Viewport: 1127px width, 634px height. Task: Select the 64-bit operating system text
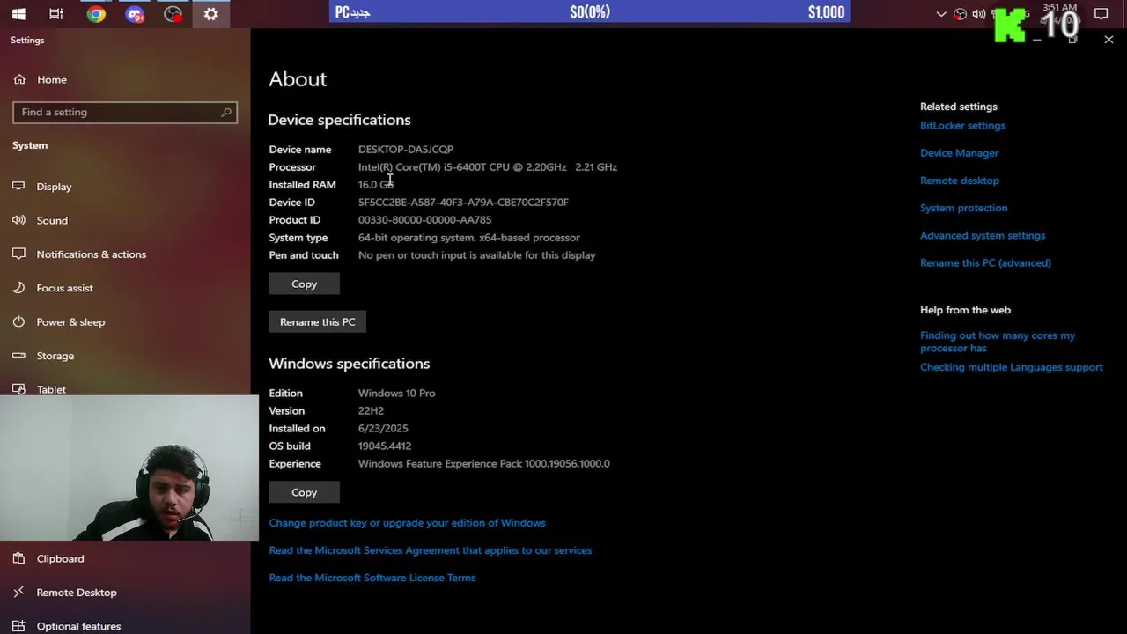click(468, 238)
